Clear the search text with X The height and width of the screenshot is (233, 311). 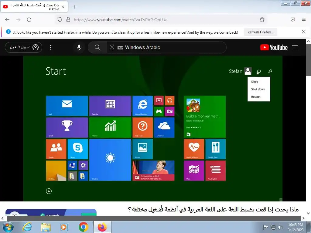[112, 47]
